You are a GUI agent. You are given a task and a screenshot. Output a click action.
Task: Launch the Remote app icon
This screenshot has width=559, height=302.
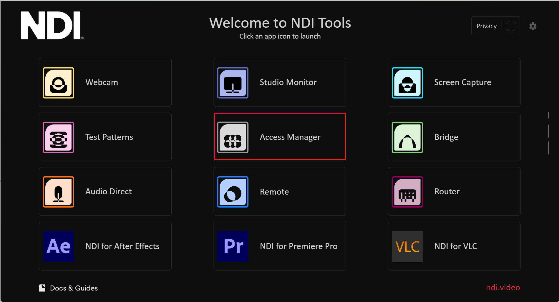tap(233, 192)
